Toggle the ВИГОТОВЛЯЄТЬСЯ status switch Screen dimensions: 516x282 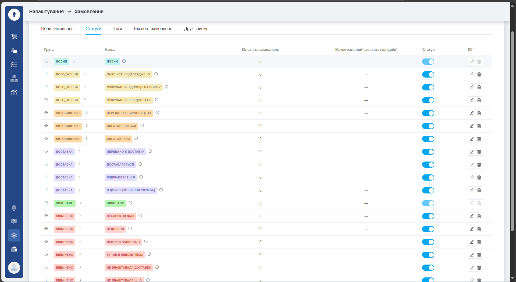[x=428, y=126]
